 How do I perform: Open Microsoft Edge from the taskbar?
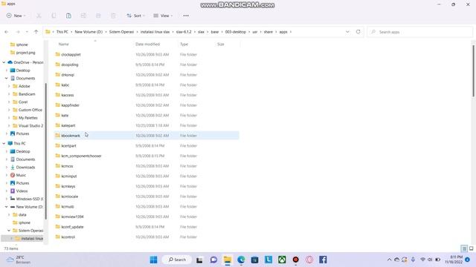[241, 260]
